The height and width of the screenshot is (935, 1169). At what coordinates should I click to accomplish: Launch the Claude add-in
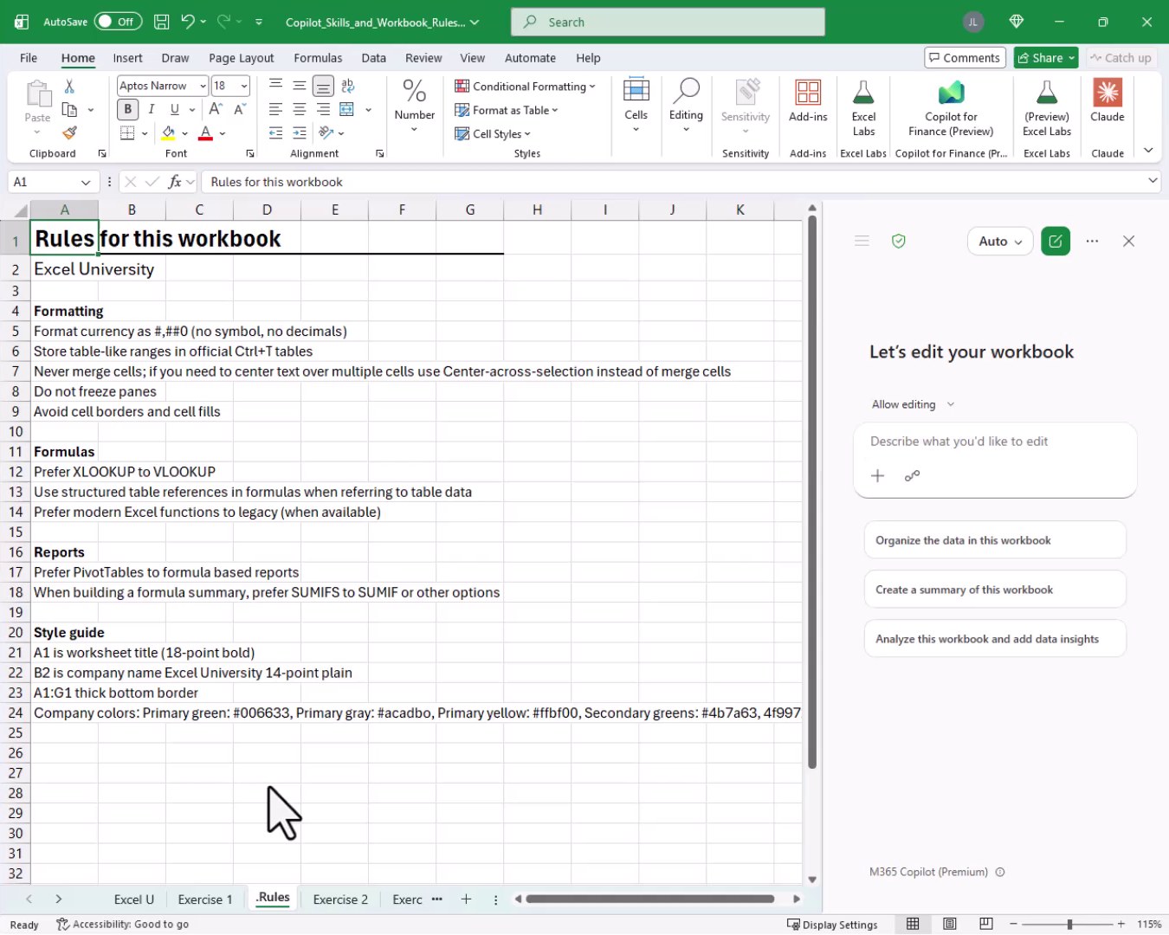pyautogui.click(x=1107, y=101)
